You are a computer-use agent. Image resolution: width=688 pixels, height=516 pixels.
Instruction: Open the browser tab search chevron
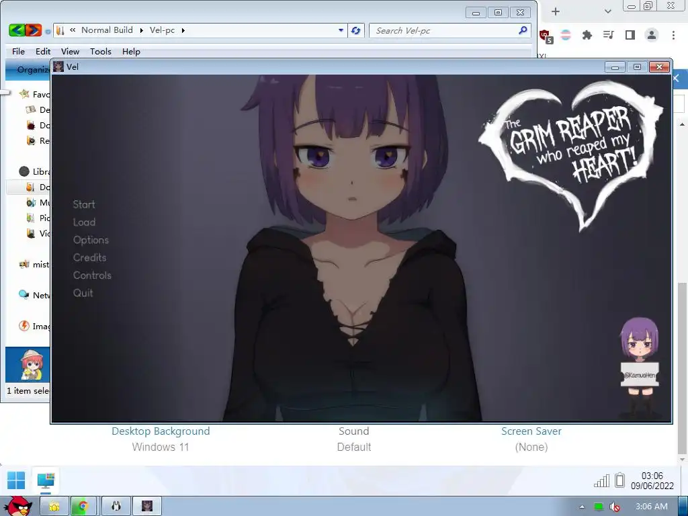[x=607, y=11]
